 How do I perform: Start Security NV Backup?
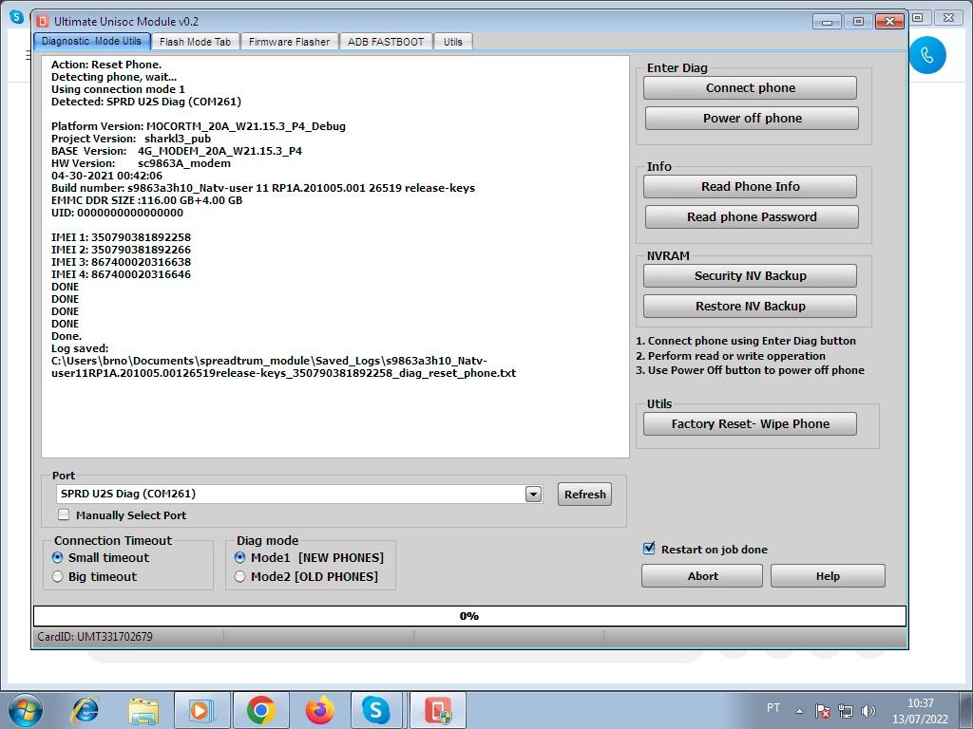[751, 276]
